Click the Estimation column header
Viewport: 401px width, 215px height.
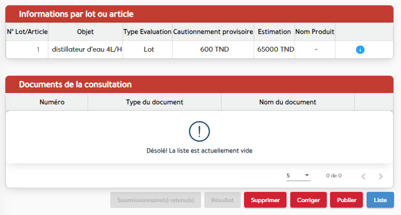click(274, 32)
